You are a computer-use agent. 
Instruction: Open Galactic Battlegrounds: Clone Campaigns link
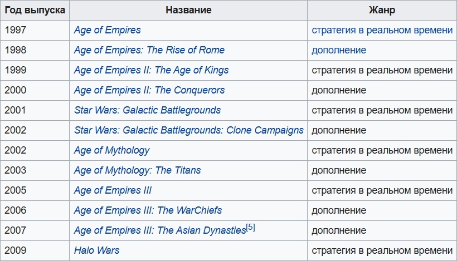tap(188, 130)
